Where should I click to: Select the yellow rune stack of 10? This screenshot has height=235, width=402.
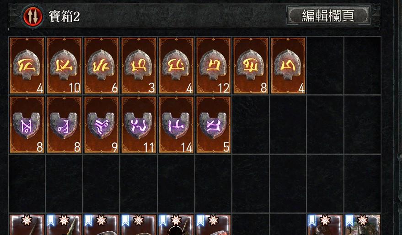click(64, 65)
